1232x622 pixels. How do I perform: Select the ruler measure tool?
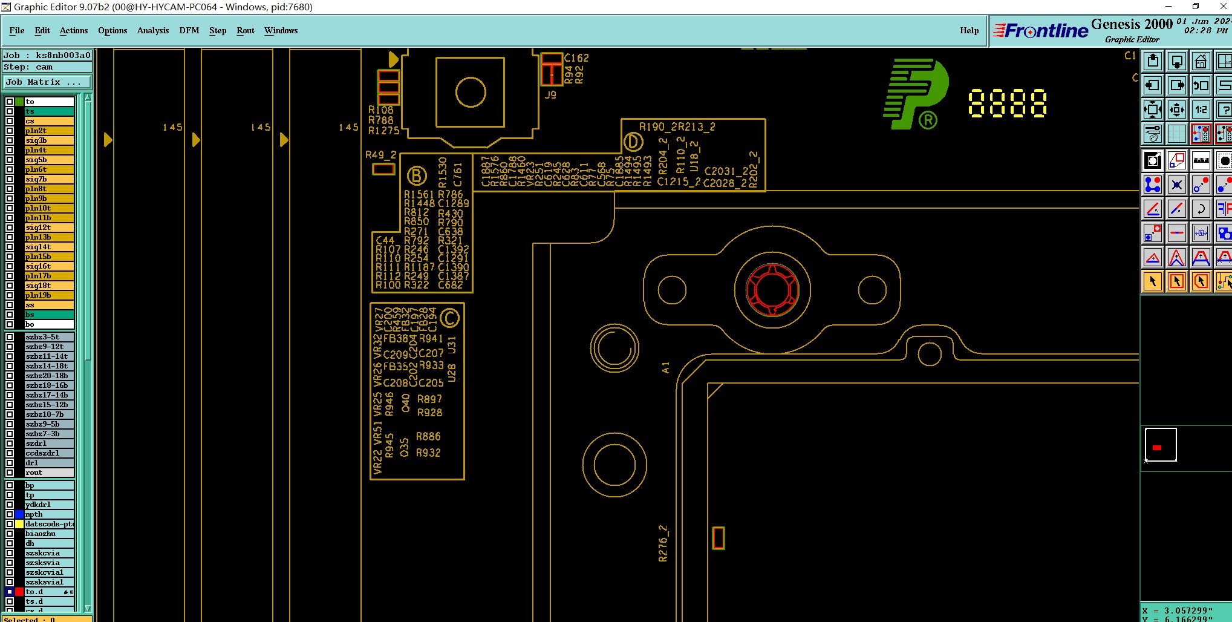(x=1201, y=160)
